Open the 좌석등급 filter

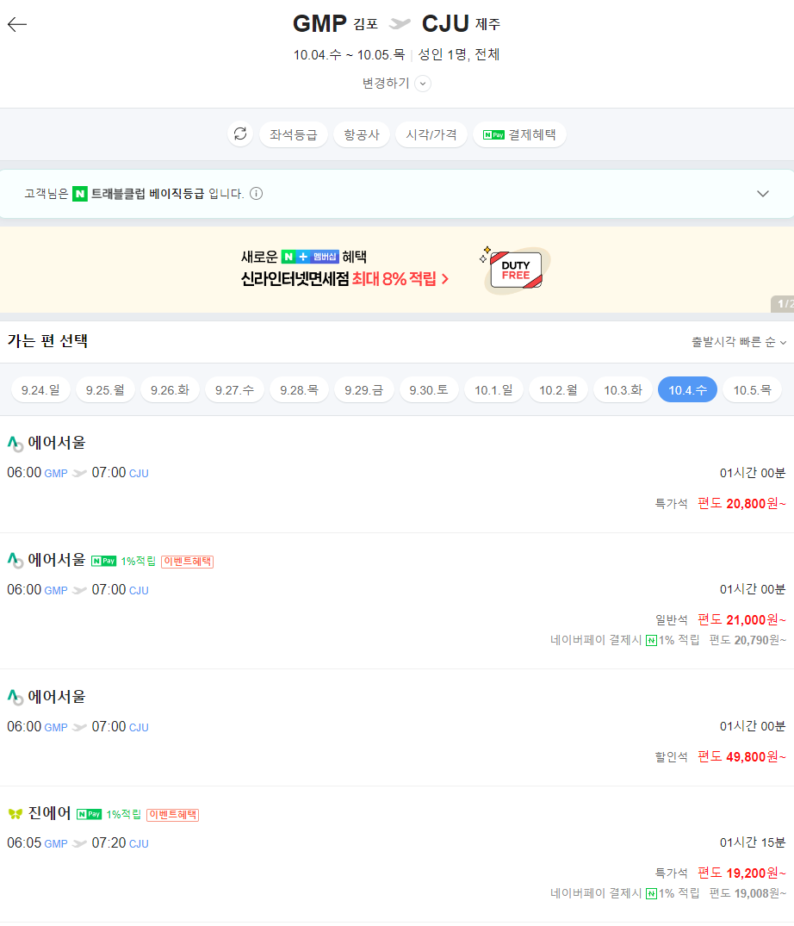294,134
